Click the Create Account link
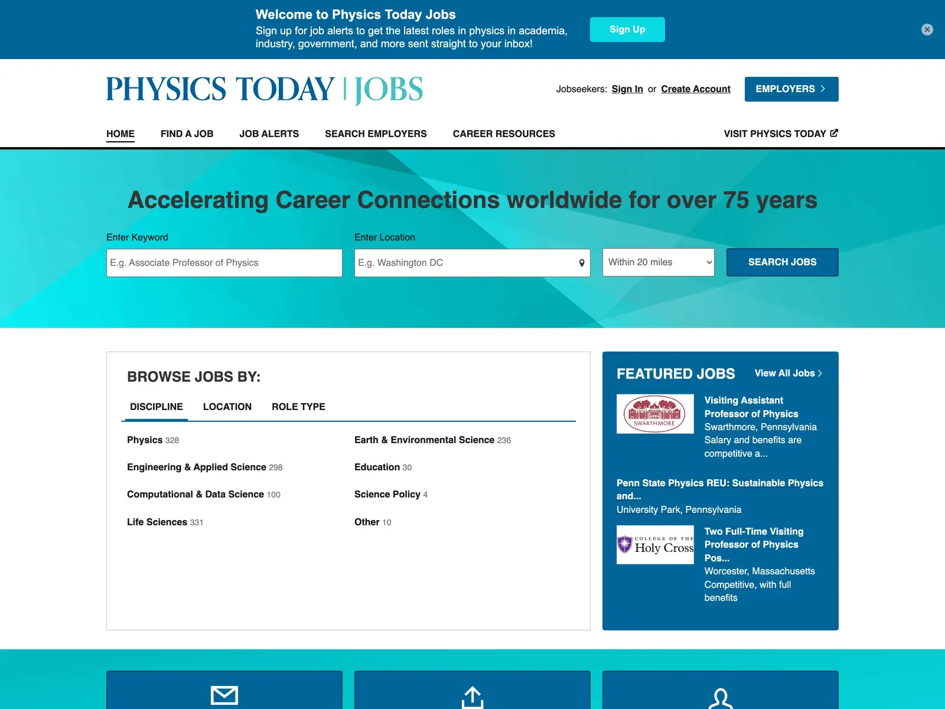 click(x=696, y=89)
